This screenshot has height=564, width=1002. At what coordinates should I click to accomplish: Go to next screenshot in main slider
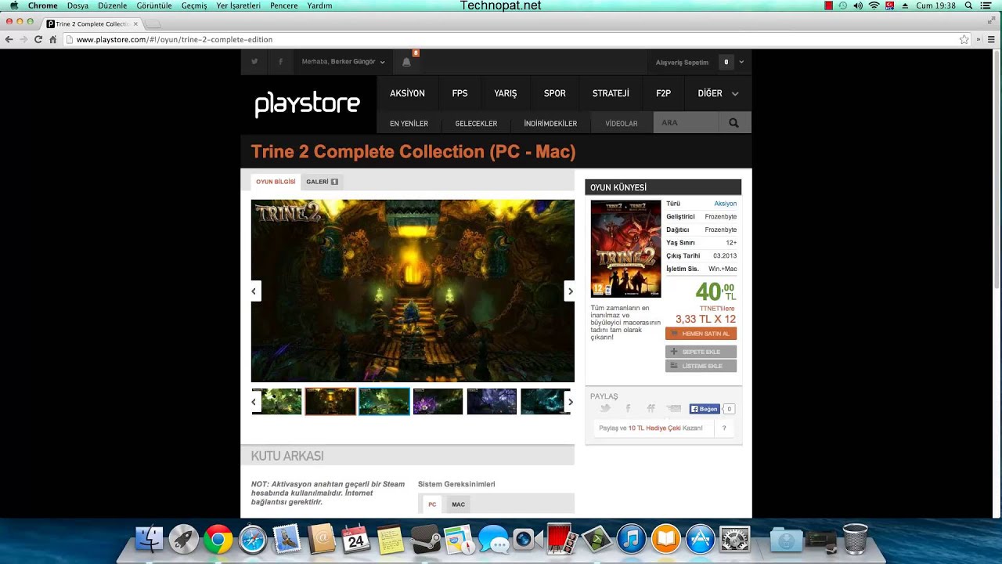pos(570,291)
